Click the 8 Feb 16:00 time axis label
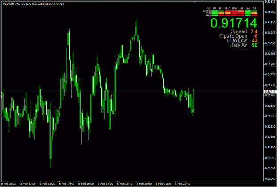Viewport: 277px width, 187px height. click(86, 184)
